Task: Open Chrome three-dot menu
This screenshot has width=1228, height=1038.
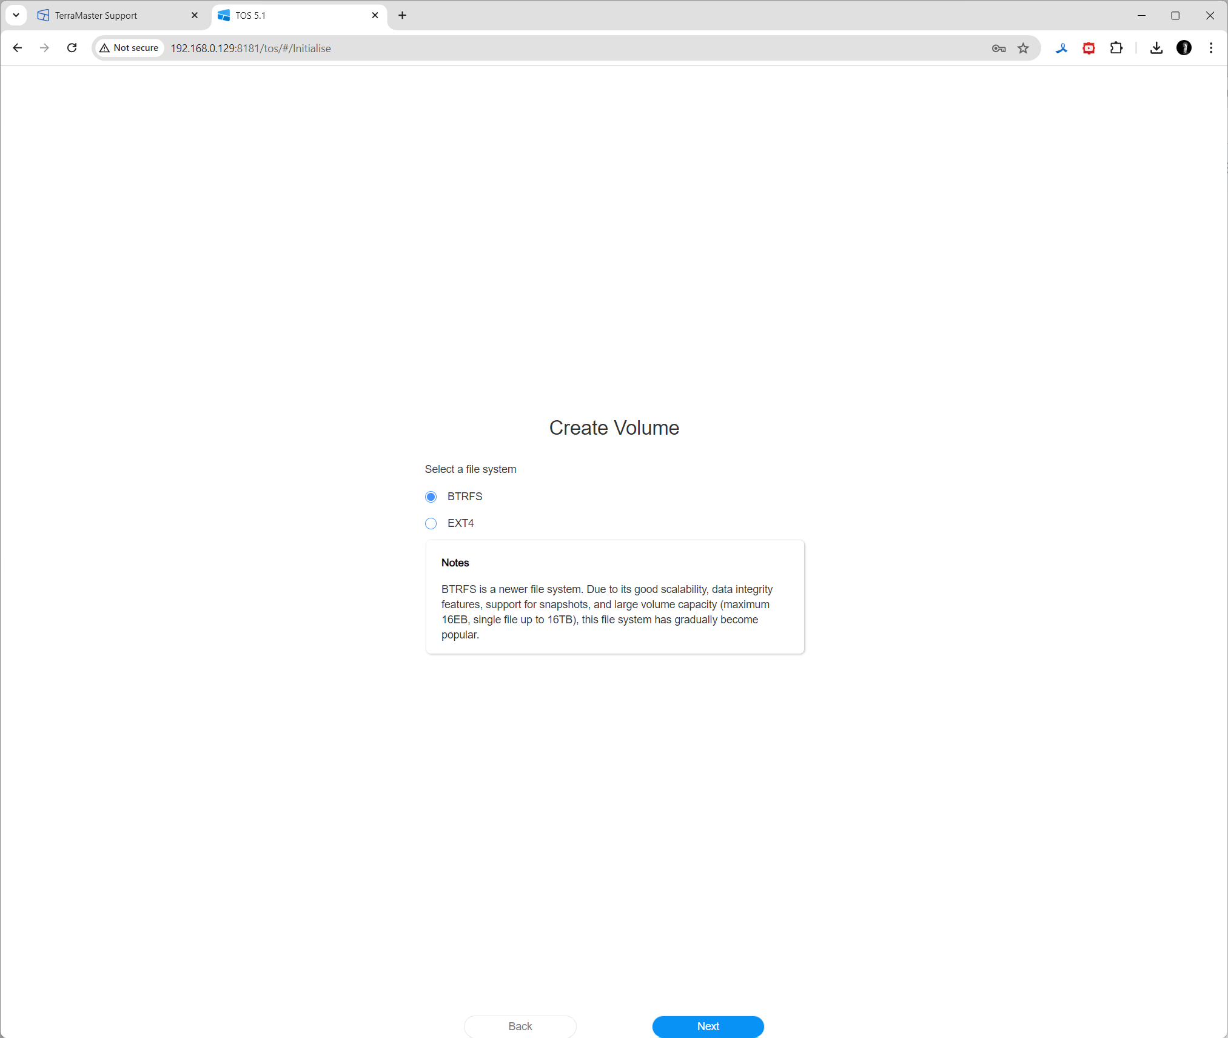Action: (x=1211, y=48)
